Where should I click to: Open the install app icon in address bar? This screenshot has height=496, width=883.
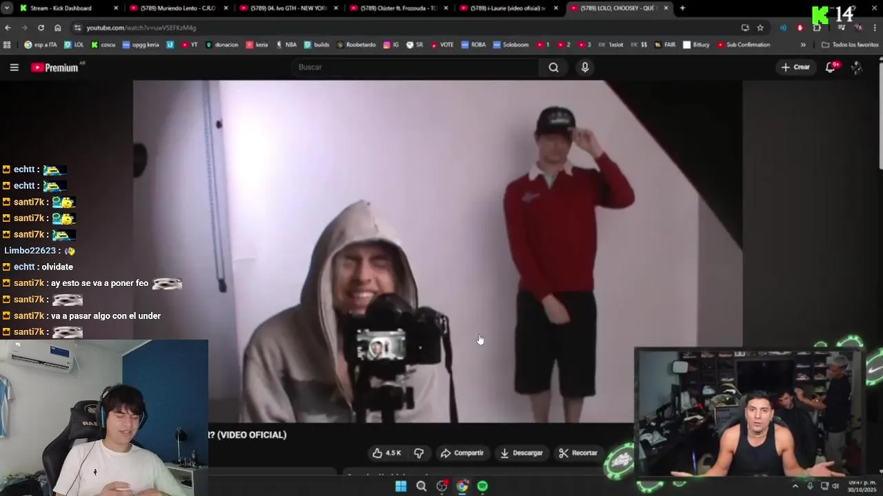pos(745,28)
